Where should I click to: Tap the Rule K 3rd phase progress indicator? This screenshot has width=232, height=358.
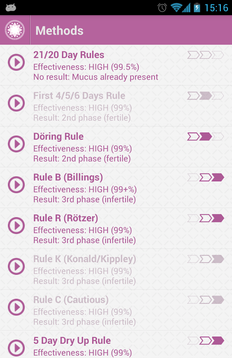(218, 259)
